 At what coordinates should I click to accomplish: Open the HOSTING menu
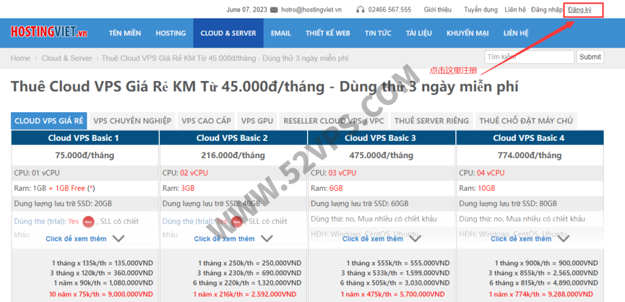click(171, 33)
